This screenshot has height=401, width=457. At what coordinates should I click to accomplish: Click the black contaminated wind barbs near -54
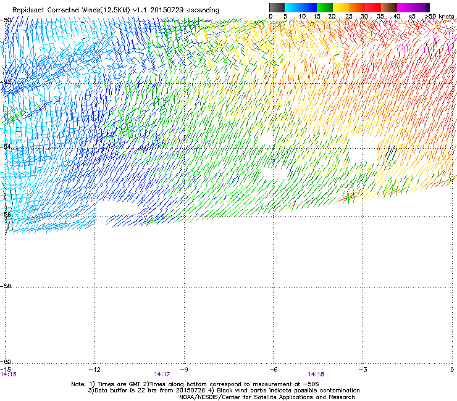pos(390,152)
